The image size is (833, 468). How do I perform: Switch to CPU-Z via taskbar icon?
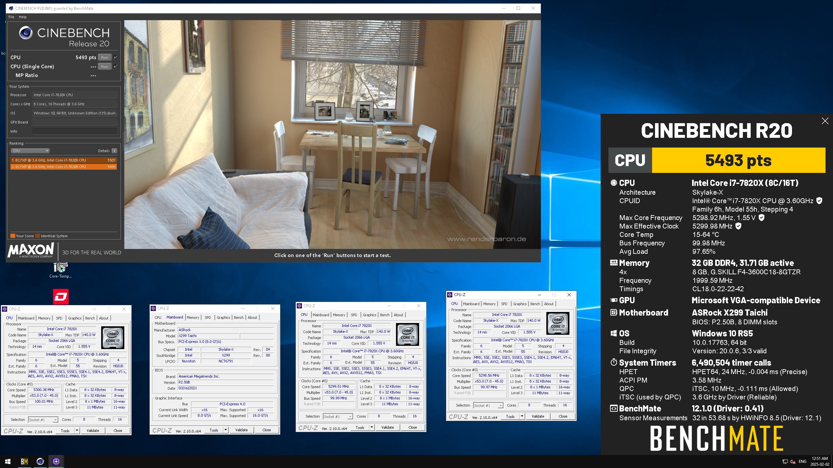[56, 461]
